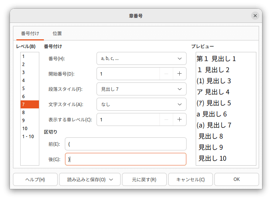This screenshot has height=200, width=272.
Task: Expand the 段落スタイル dropdown
Action: 141,89
